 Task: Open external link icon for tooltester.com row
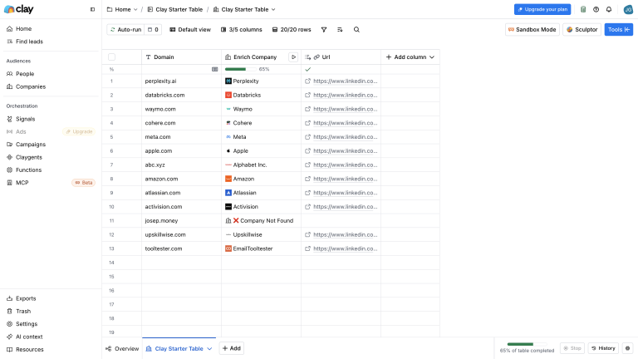(x=307, y=248)
